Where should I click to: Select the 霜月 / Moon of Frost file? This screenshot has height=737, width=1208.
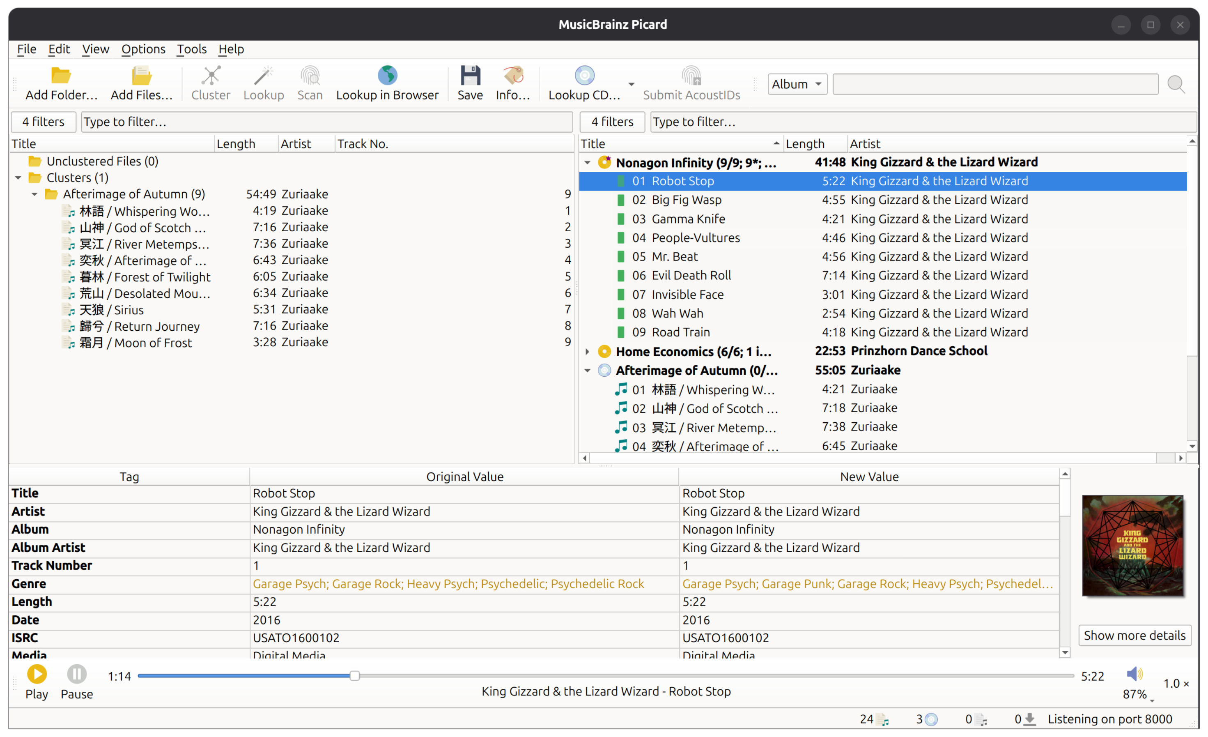point(291,343)
